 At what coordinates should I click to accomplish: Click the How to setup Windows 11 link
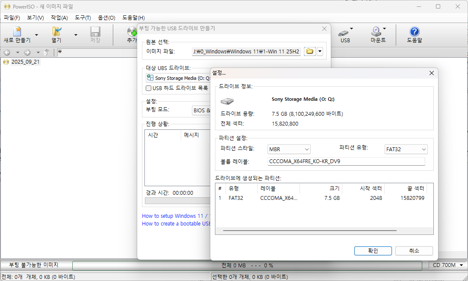pyautogui.click(x=176, y=216)
